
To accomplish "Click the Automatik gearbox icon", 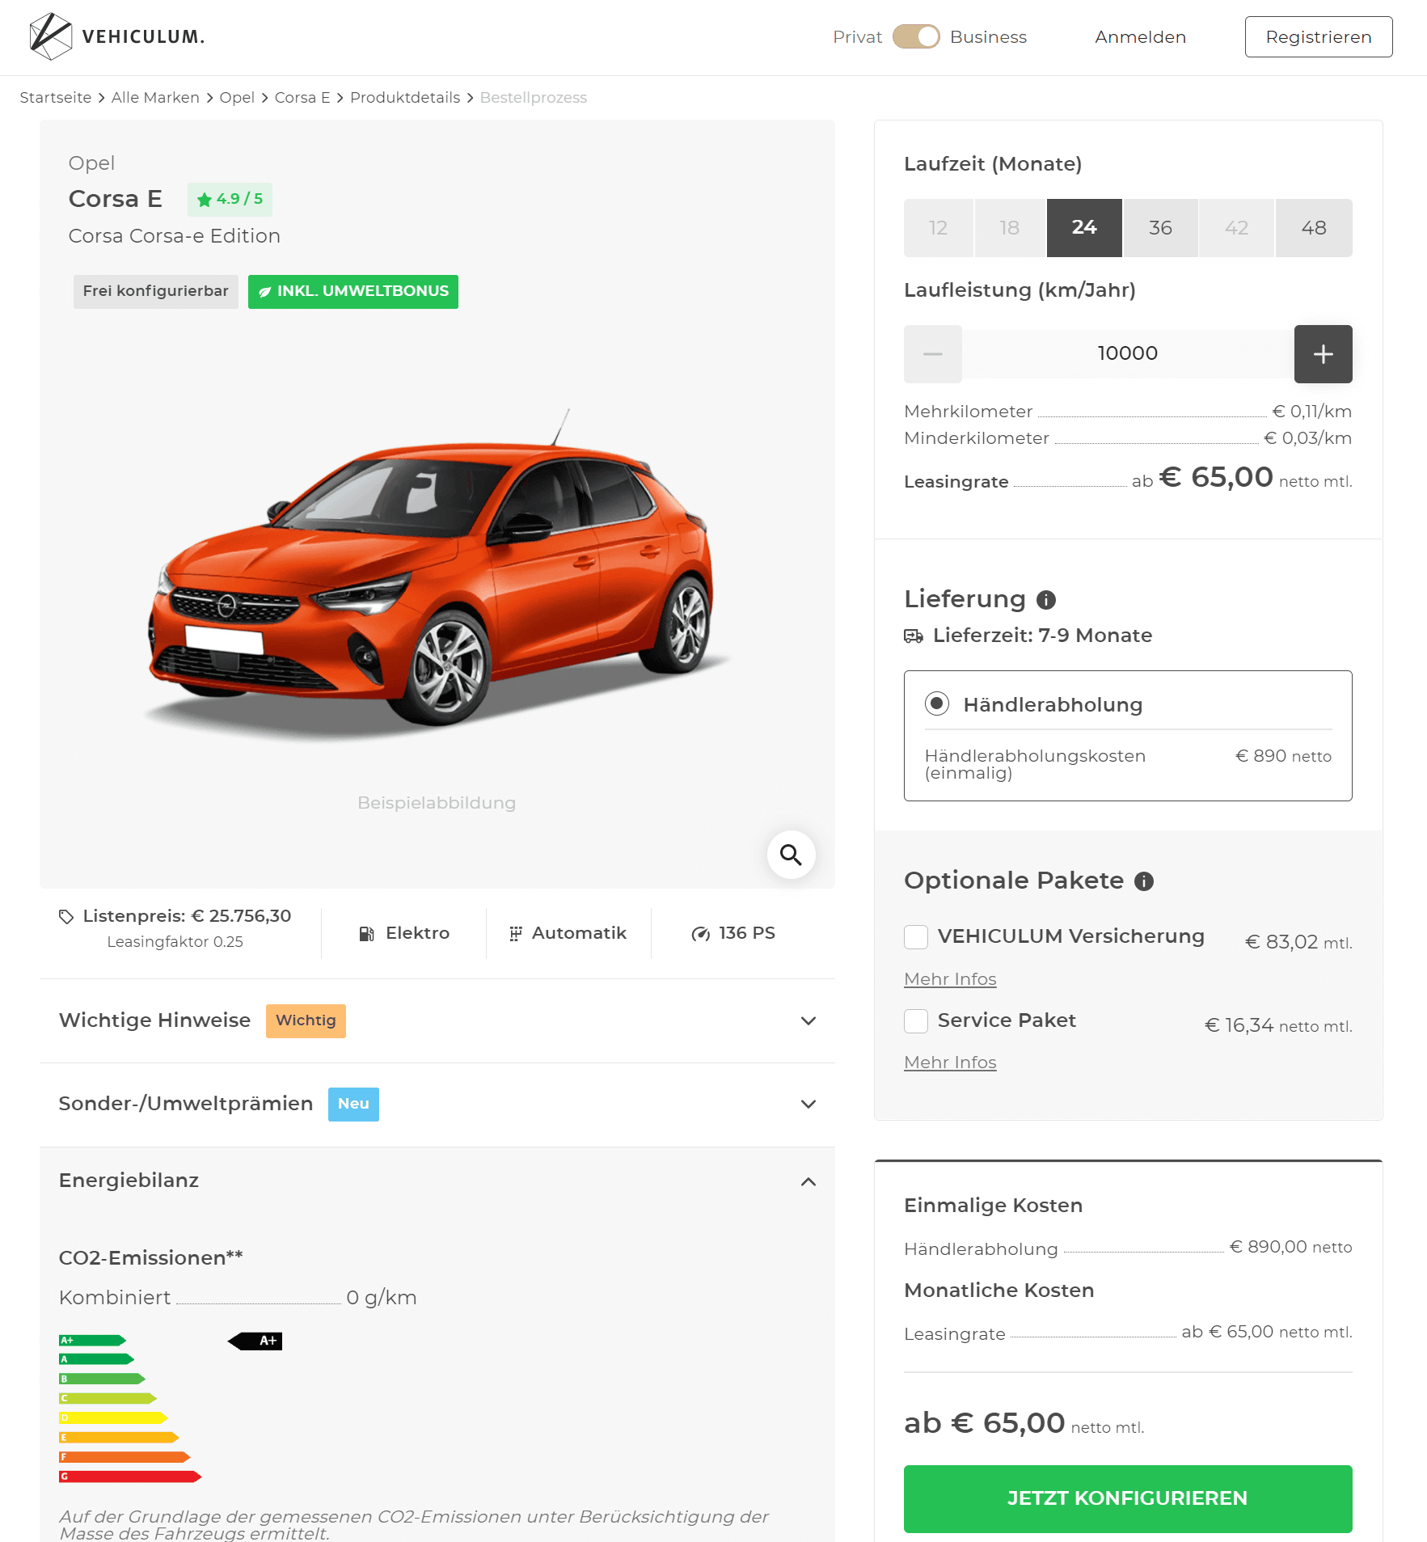I will pyautogui.click(x=516, y=934).
